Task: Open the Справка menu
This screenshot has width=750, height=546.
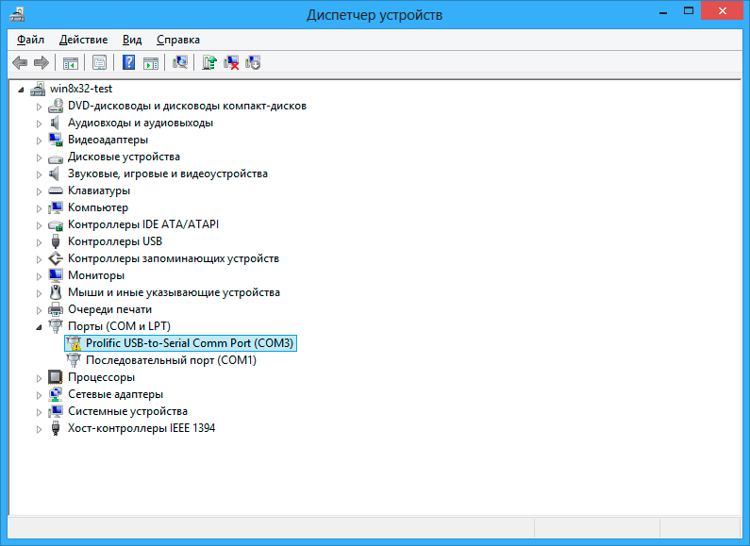Action: pyautogui.click(x=178, y=40)
